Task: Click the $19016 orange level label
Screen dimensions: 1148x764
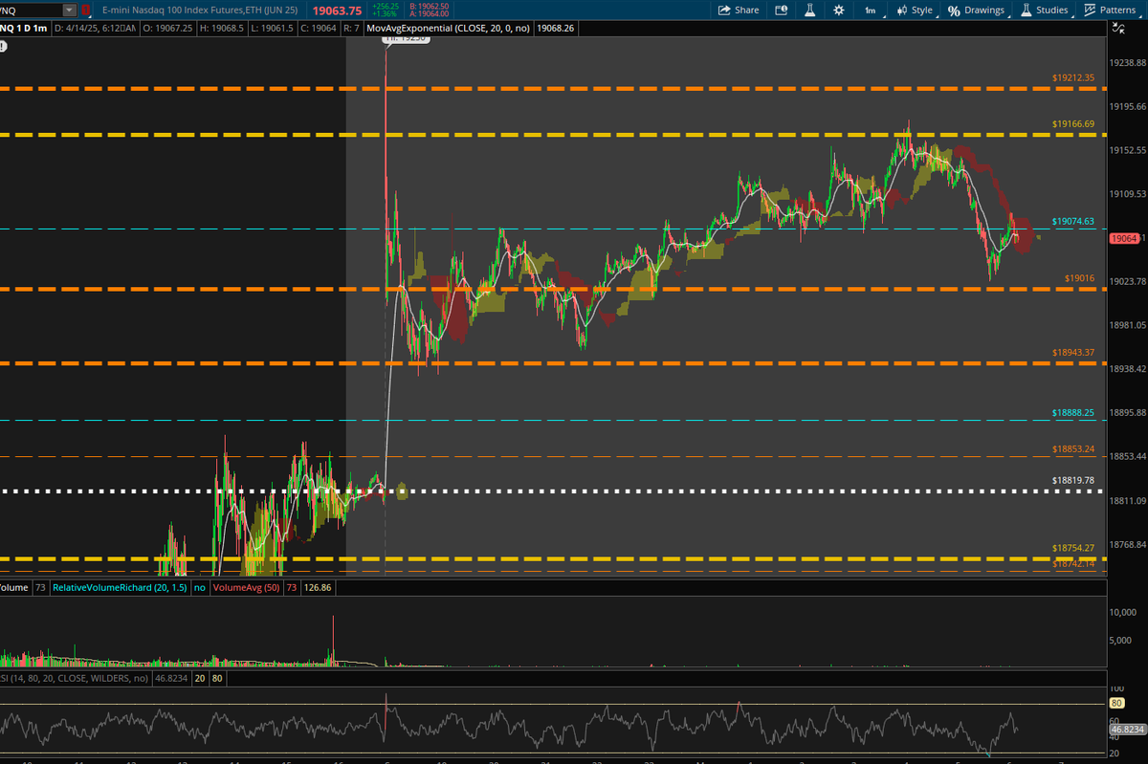Action: point(1079,278)
